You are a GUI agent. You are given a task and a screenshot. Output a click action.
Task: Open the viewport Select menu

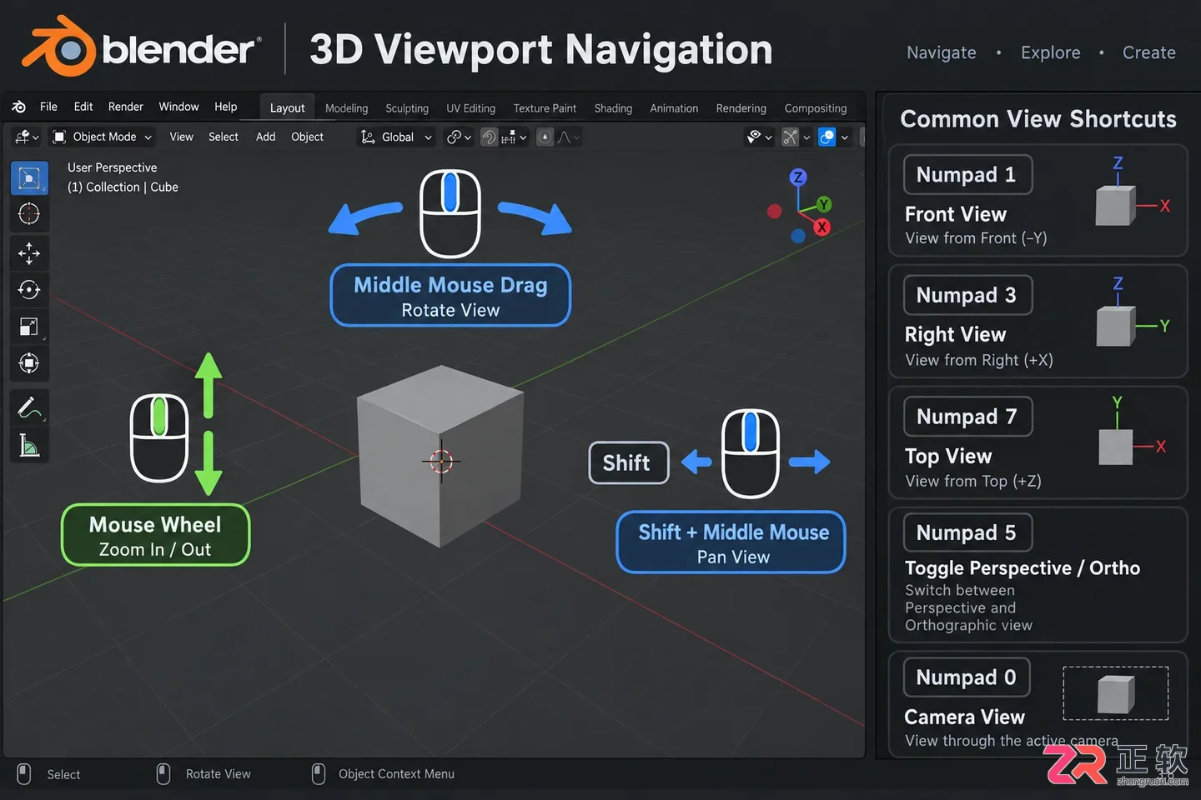click(x=224, y=137)
